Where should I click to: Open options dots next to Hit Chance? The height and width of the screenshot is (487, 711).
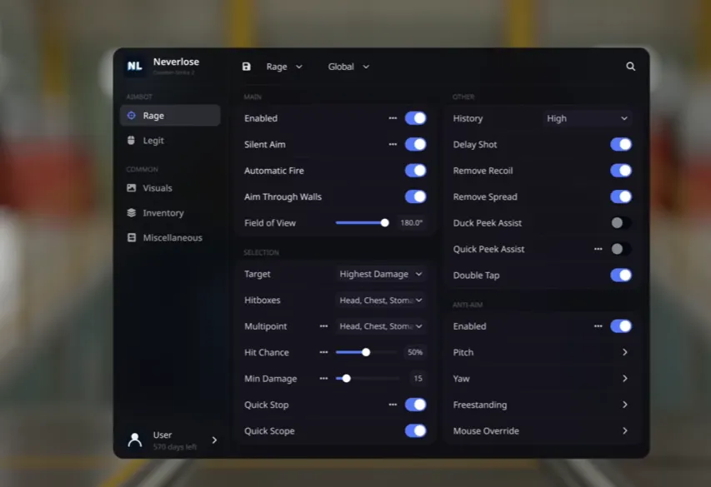tap(323, 352)
